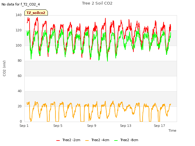Click the 100 y-axis tick label

19,45
